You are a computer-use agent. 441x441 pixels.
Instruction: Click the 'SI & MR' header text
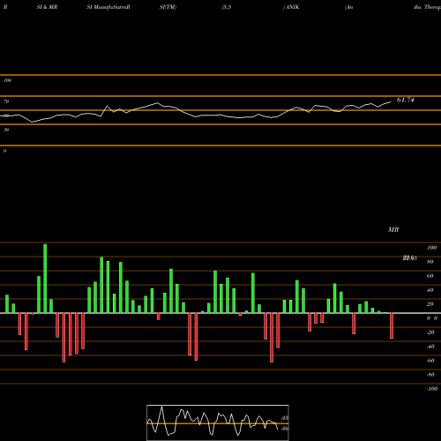[x=47, y=7]
